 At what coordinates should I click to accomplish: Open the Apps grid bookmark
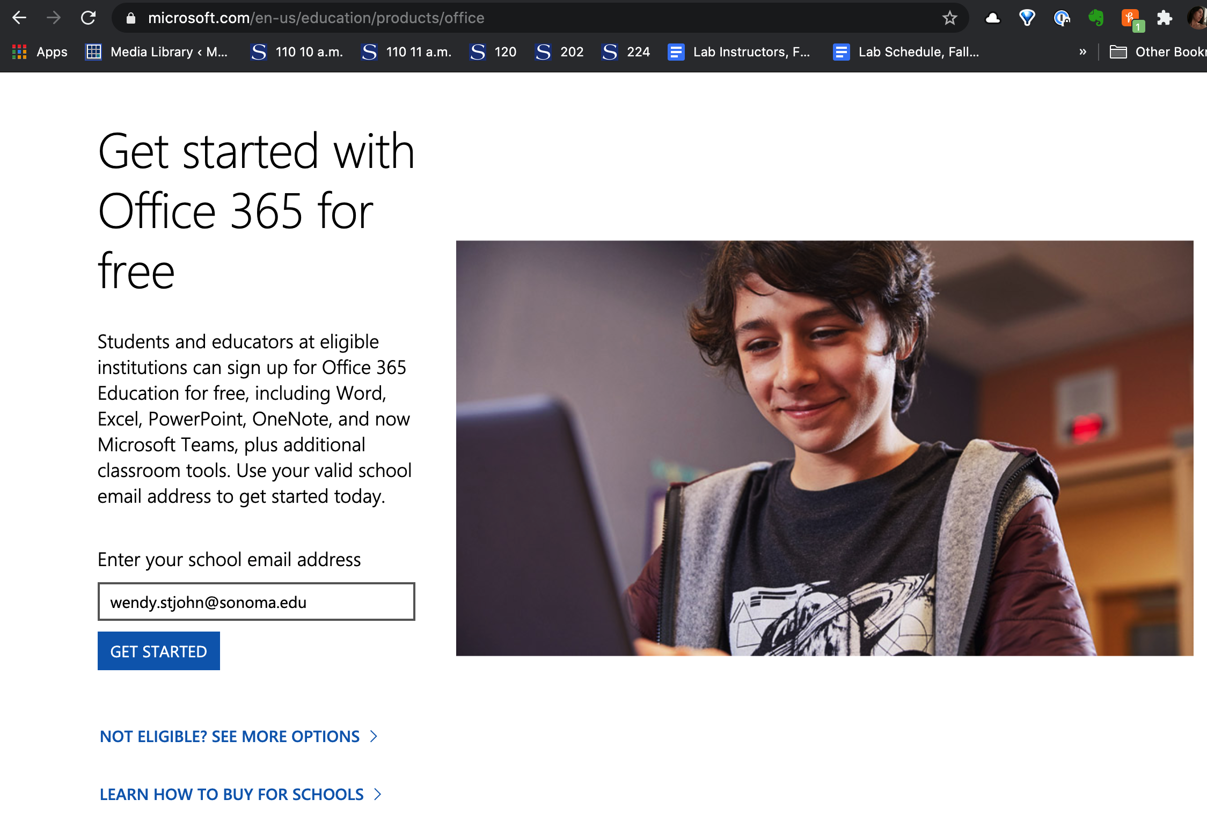40,52
